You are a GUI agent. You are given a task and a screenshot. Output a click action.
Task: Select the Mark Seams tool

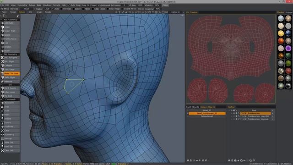10,88
